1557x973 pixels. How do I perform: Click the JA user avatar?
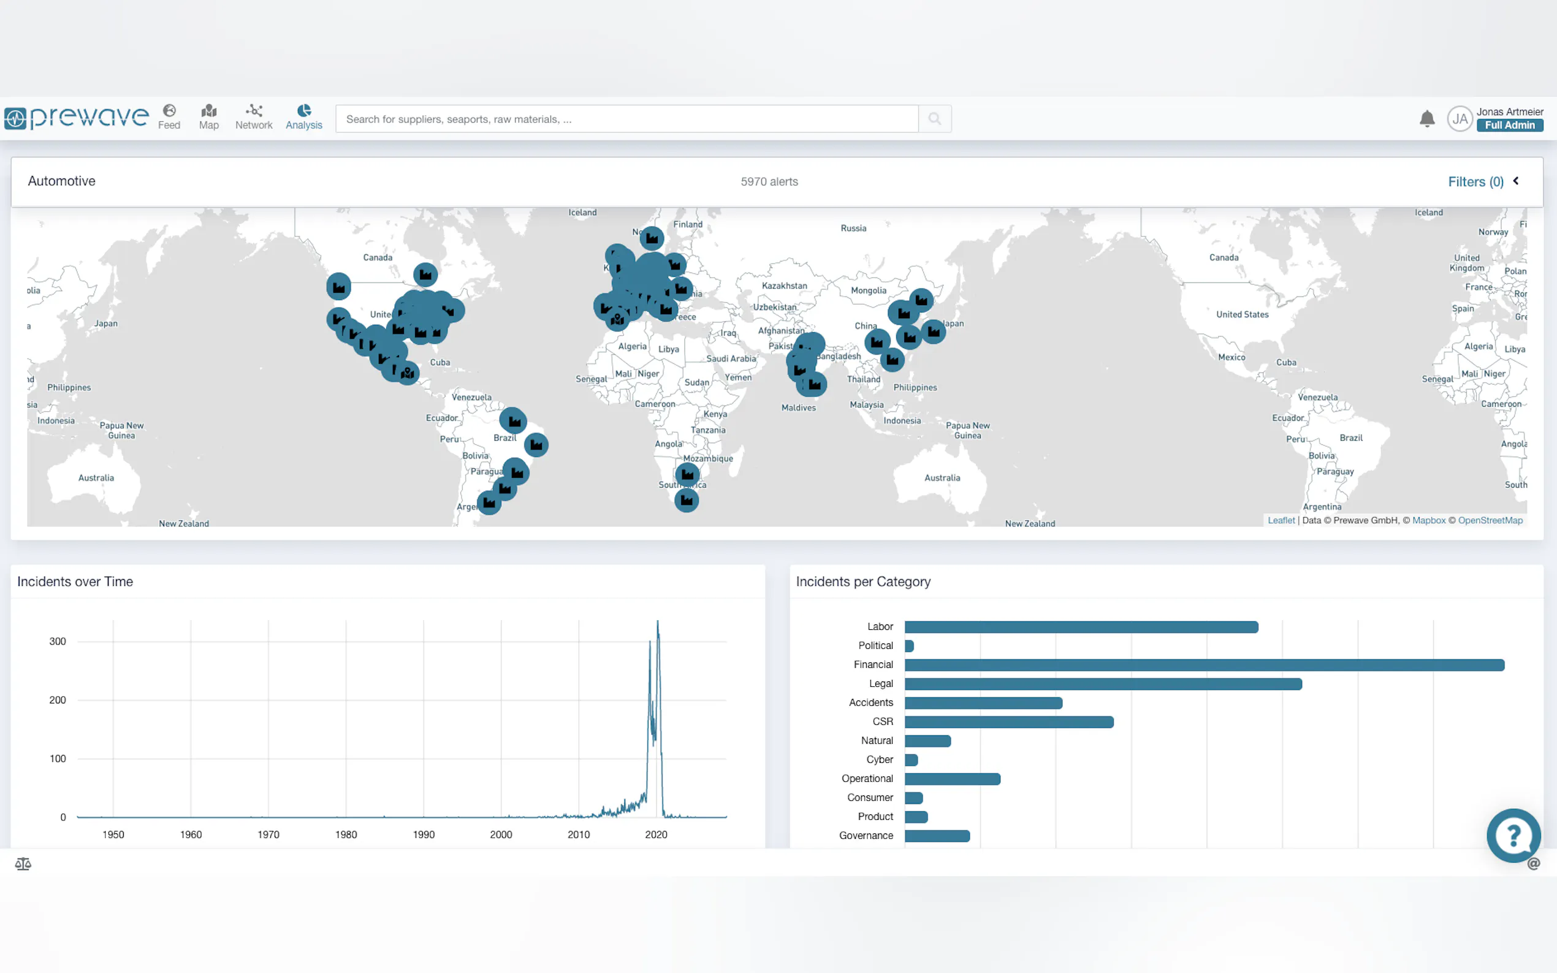[1459, 119]
